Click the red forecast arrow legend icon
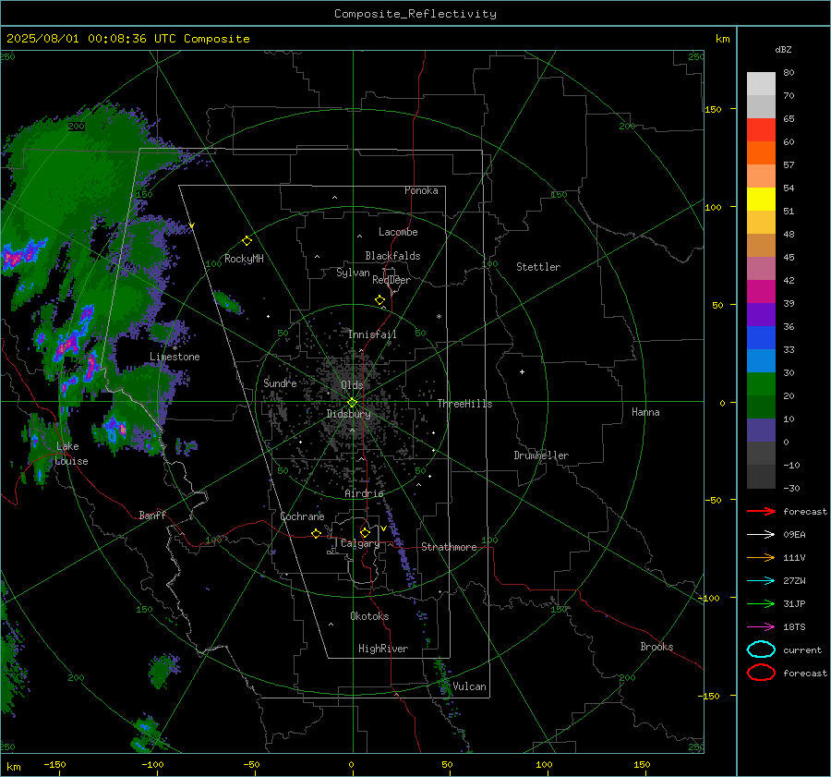 (x=761, y=511)
